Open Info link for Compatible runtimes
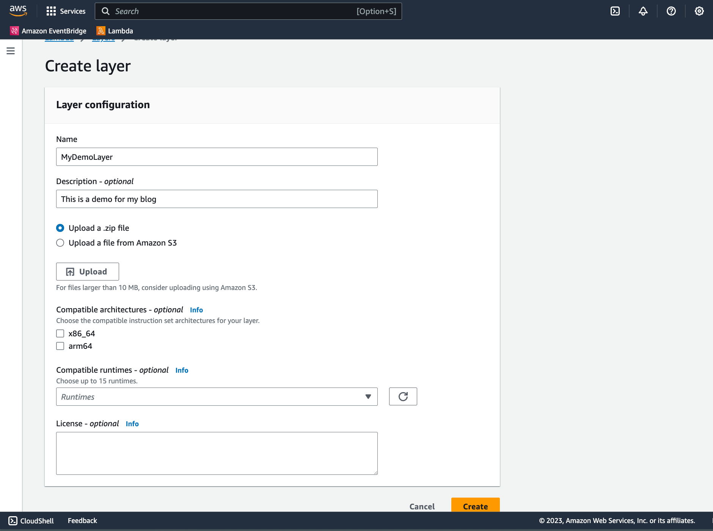 182,370
